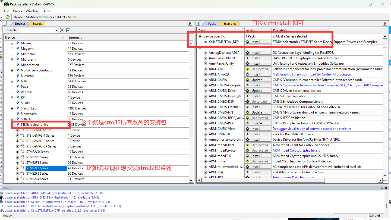Image resolution: width=391 pixels, height=220 pixels.
Task: Select the Renesas vendor row
Action: click(26, 92)
